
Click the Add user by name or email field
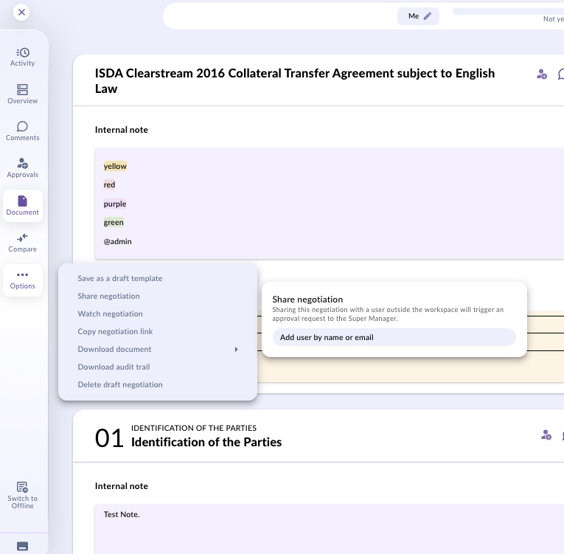[x=394, y=337]
